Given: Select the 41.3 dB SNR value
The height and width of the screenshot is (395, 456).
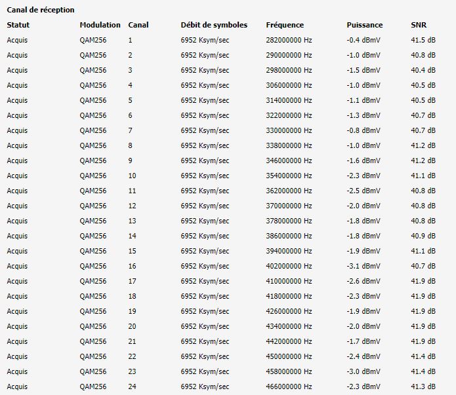Looking at the screenshot, I should 423,386.
